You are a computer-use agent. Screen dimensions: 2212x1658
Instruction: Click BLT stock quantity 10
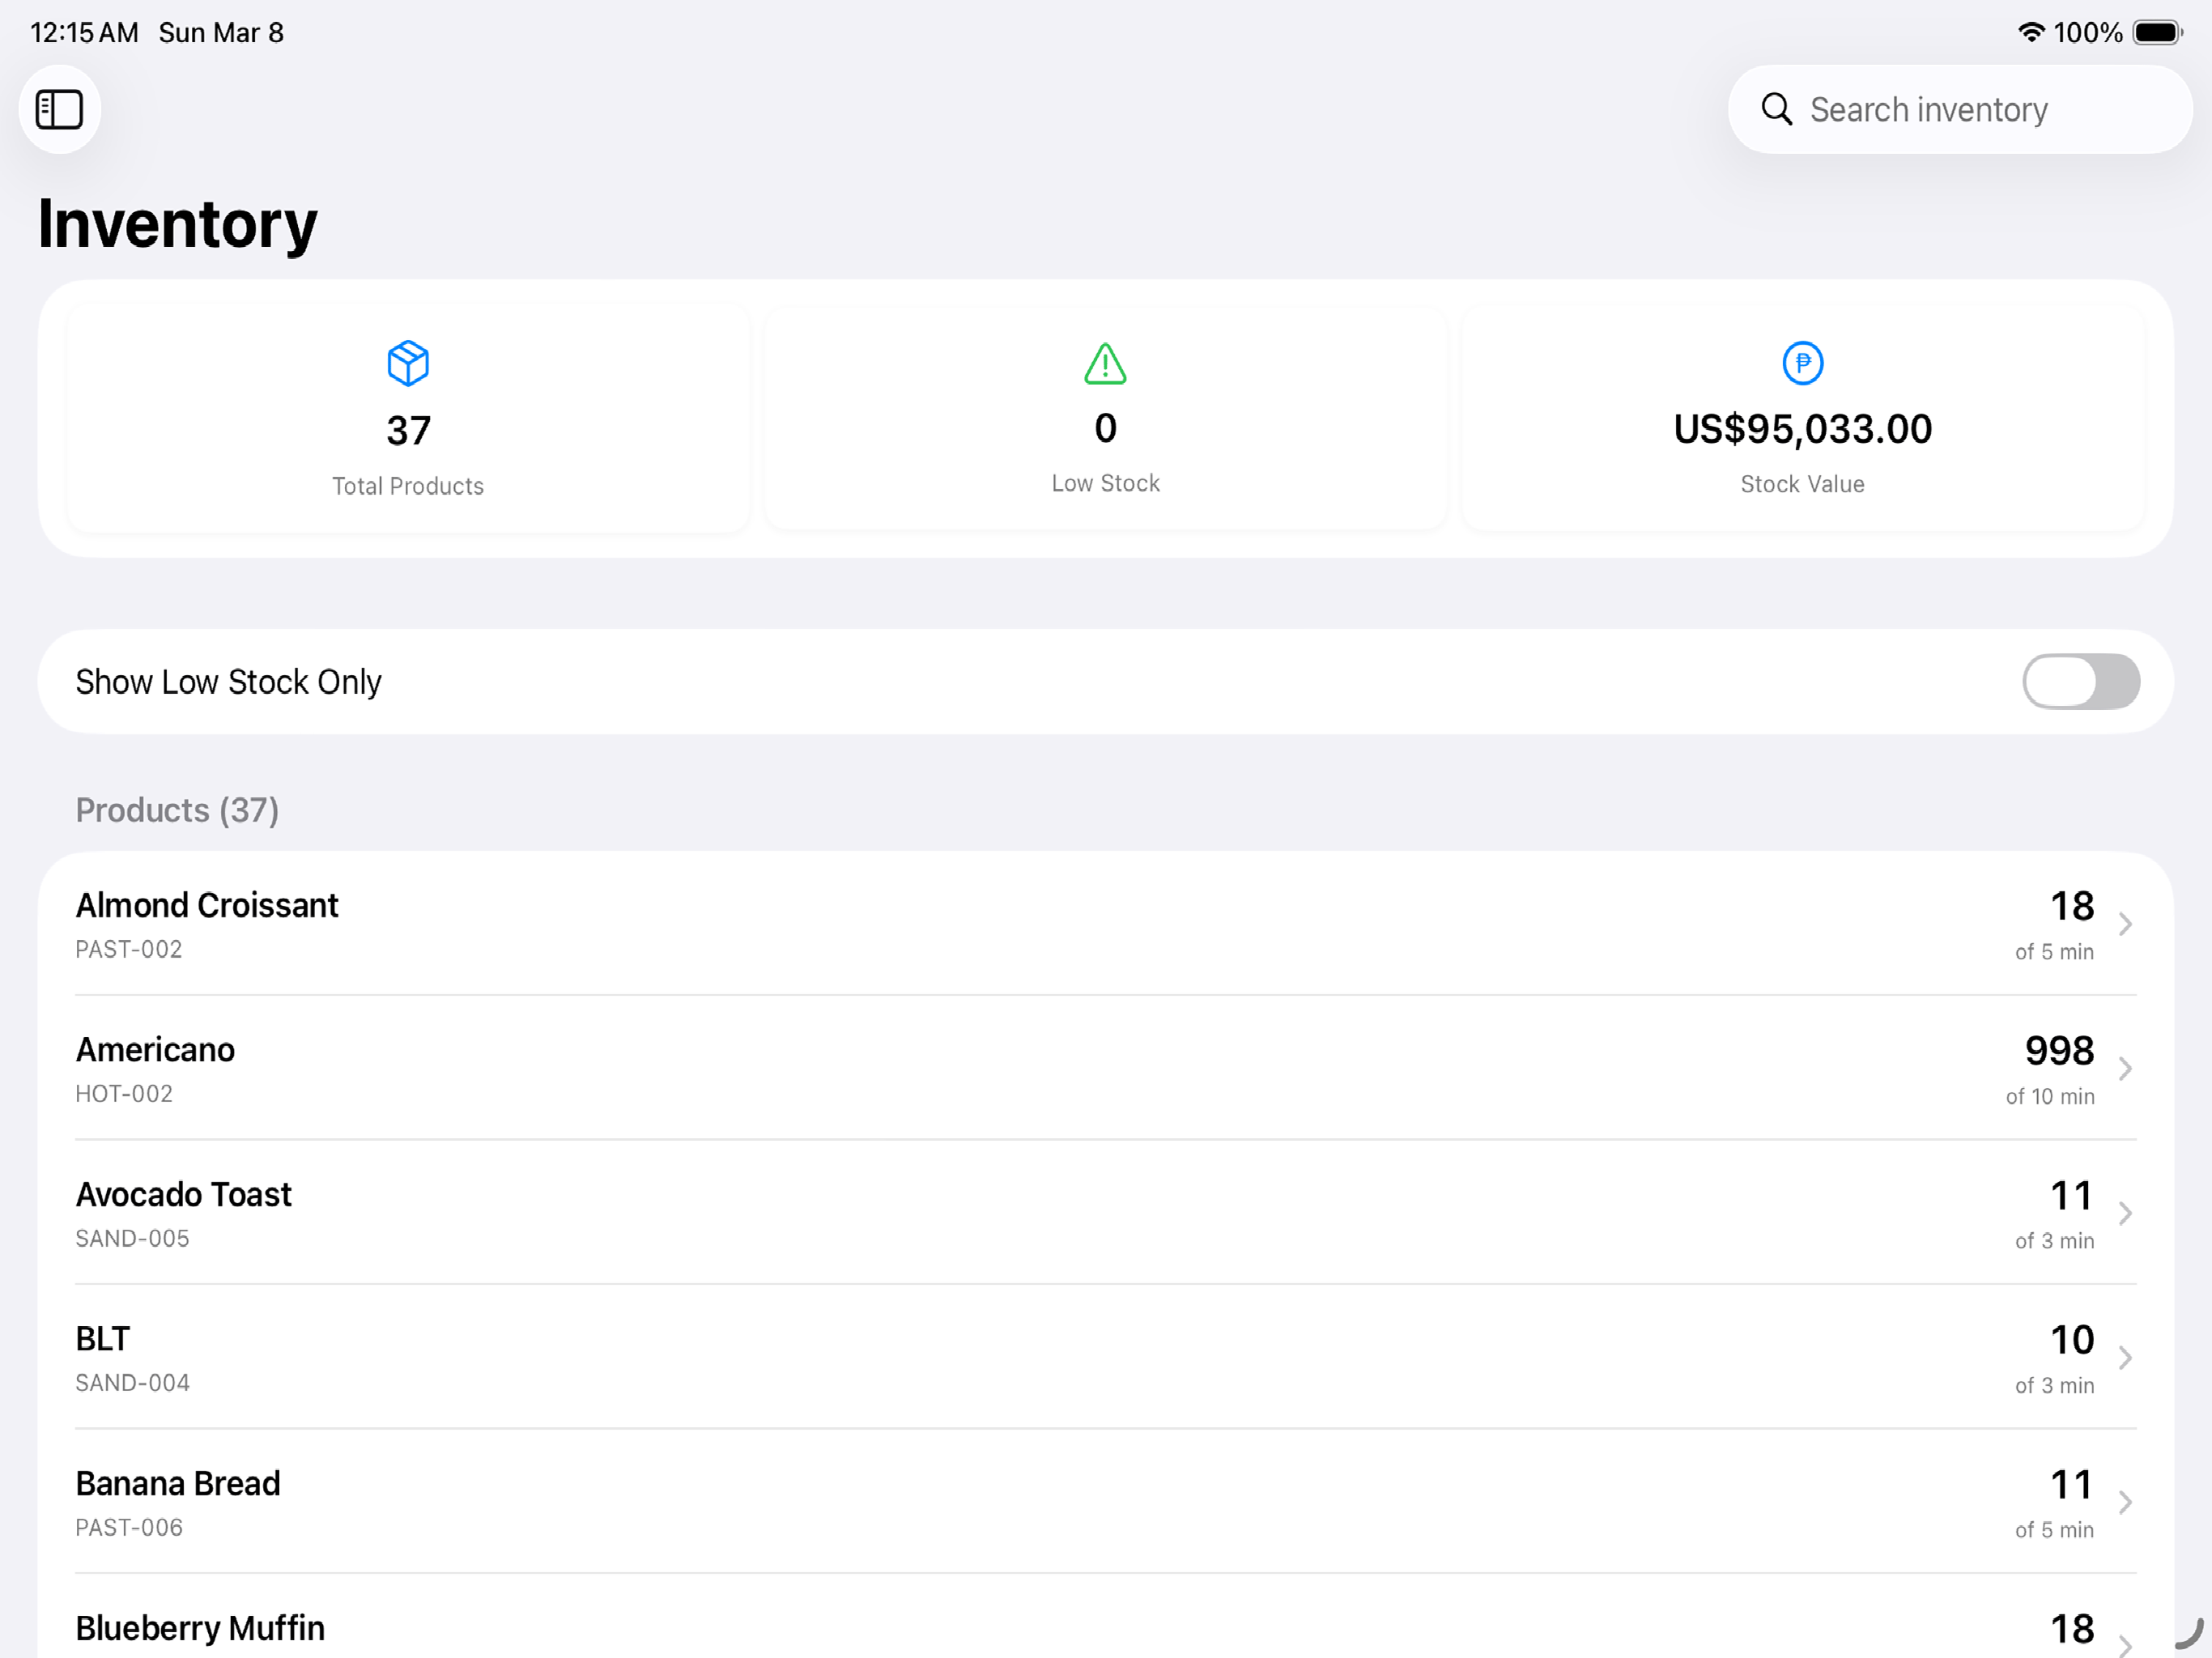tap(2072, 1339)
